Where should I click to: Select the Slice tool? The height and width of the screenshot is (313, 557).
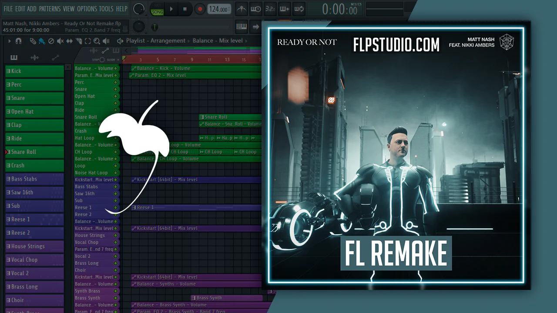(x=79, y=41)
